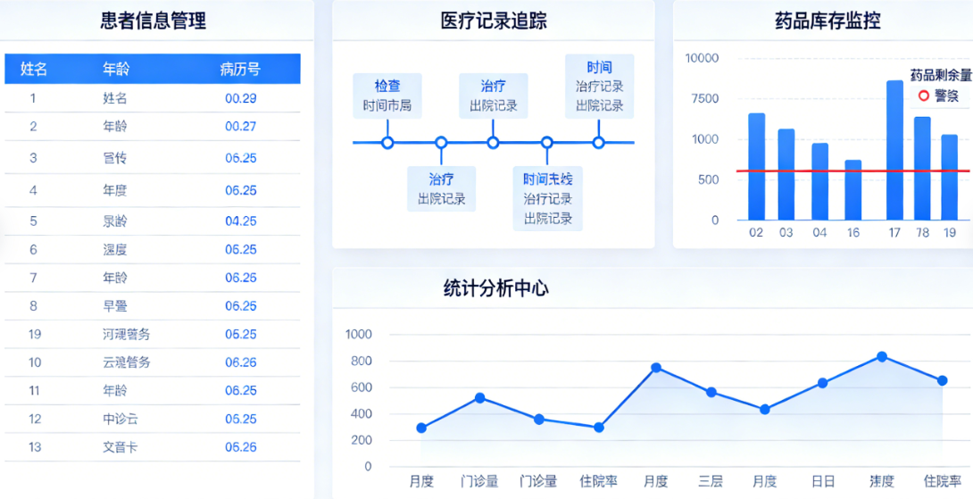
Task: Click the data point above 三层
Action: 711,392
